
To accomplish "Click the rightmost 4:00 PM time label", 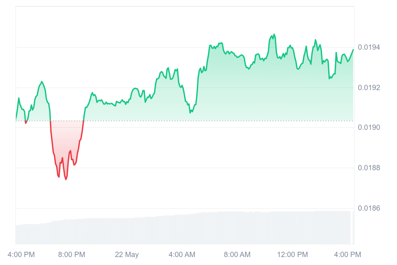I will pos(347,255).
